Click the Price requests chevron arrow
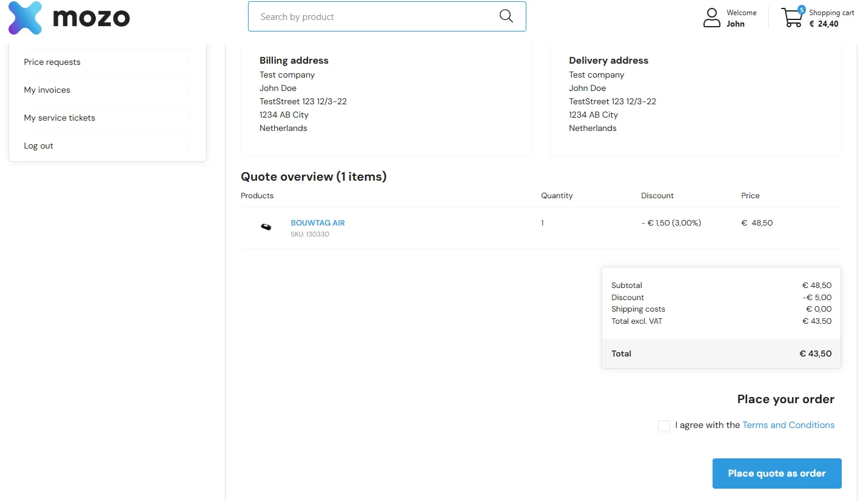 tap(189, 62)
